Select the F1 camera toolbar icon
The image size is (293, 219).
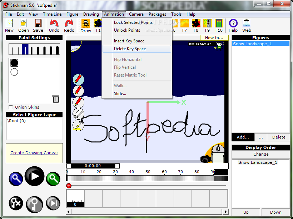pos(98,25)
